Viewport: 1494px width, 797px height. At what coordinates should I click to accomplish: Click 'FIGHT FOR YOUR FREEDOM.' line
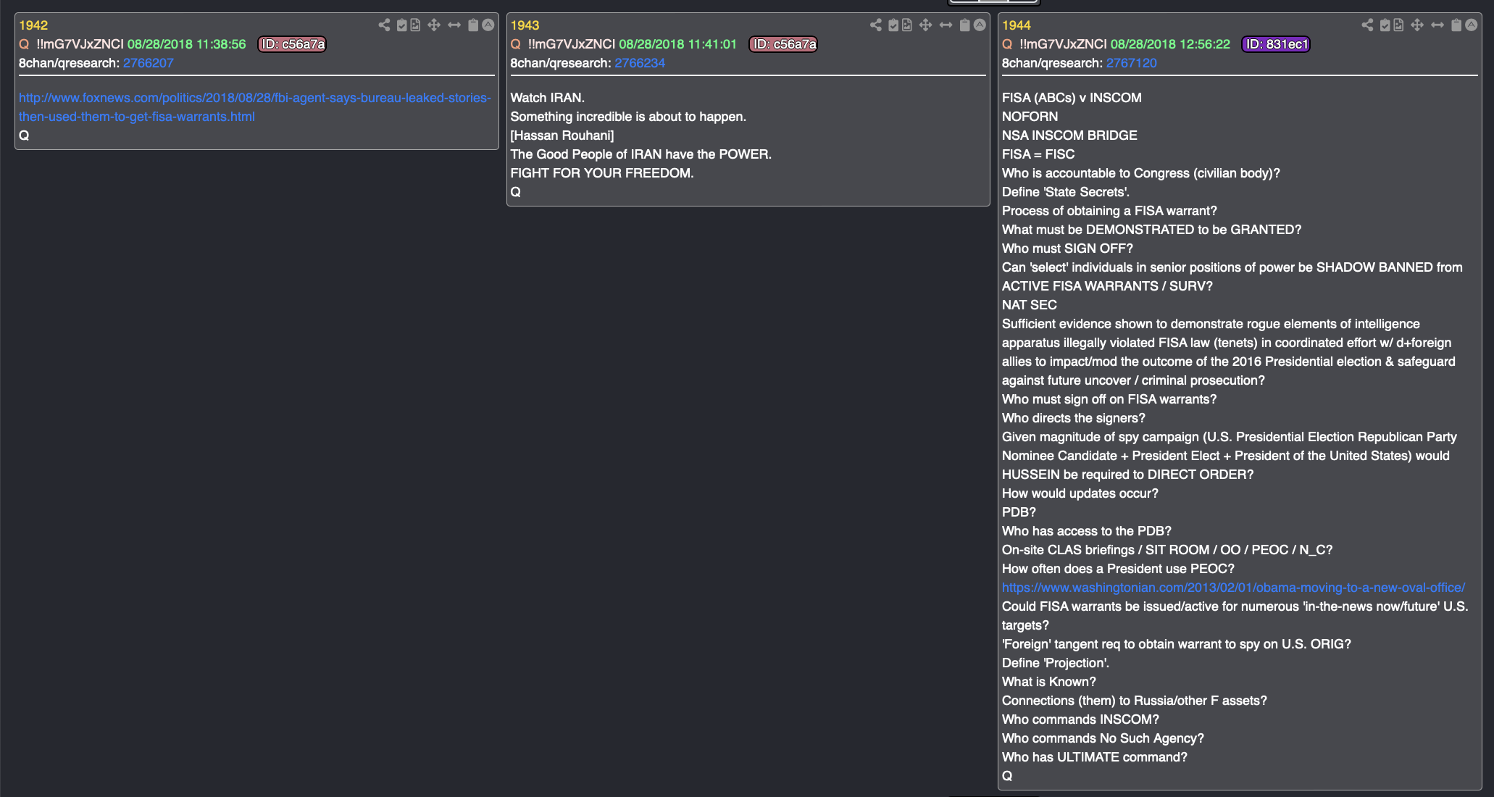coord(602,173)
